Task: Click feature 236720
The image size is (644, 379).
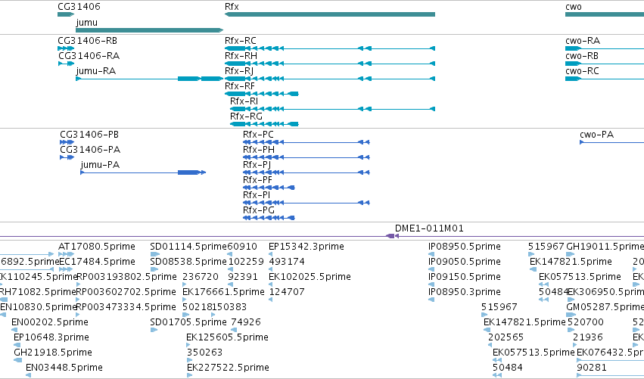Action: pos(200,277)
